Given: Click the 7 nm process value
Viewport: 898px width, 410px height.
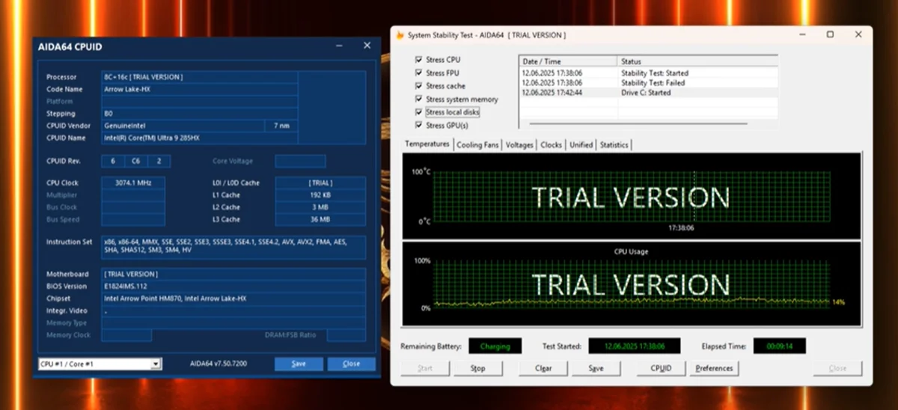Looking at the screenshot, I should click(281, 126).
